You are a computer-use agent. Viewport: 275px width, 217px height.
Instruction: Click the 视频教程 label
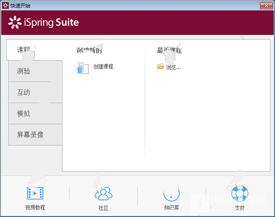click(35, 207)
